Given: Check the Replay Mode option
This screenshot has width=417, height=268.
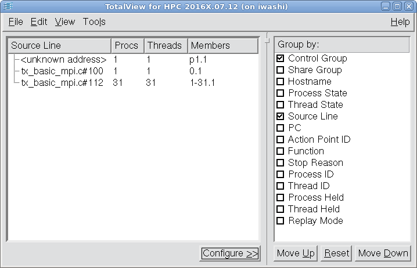Looking at the screenshot, I should tap(281, 221).
